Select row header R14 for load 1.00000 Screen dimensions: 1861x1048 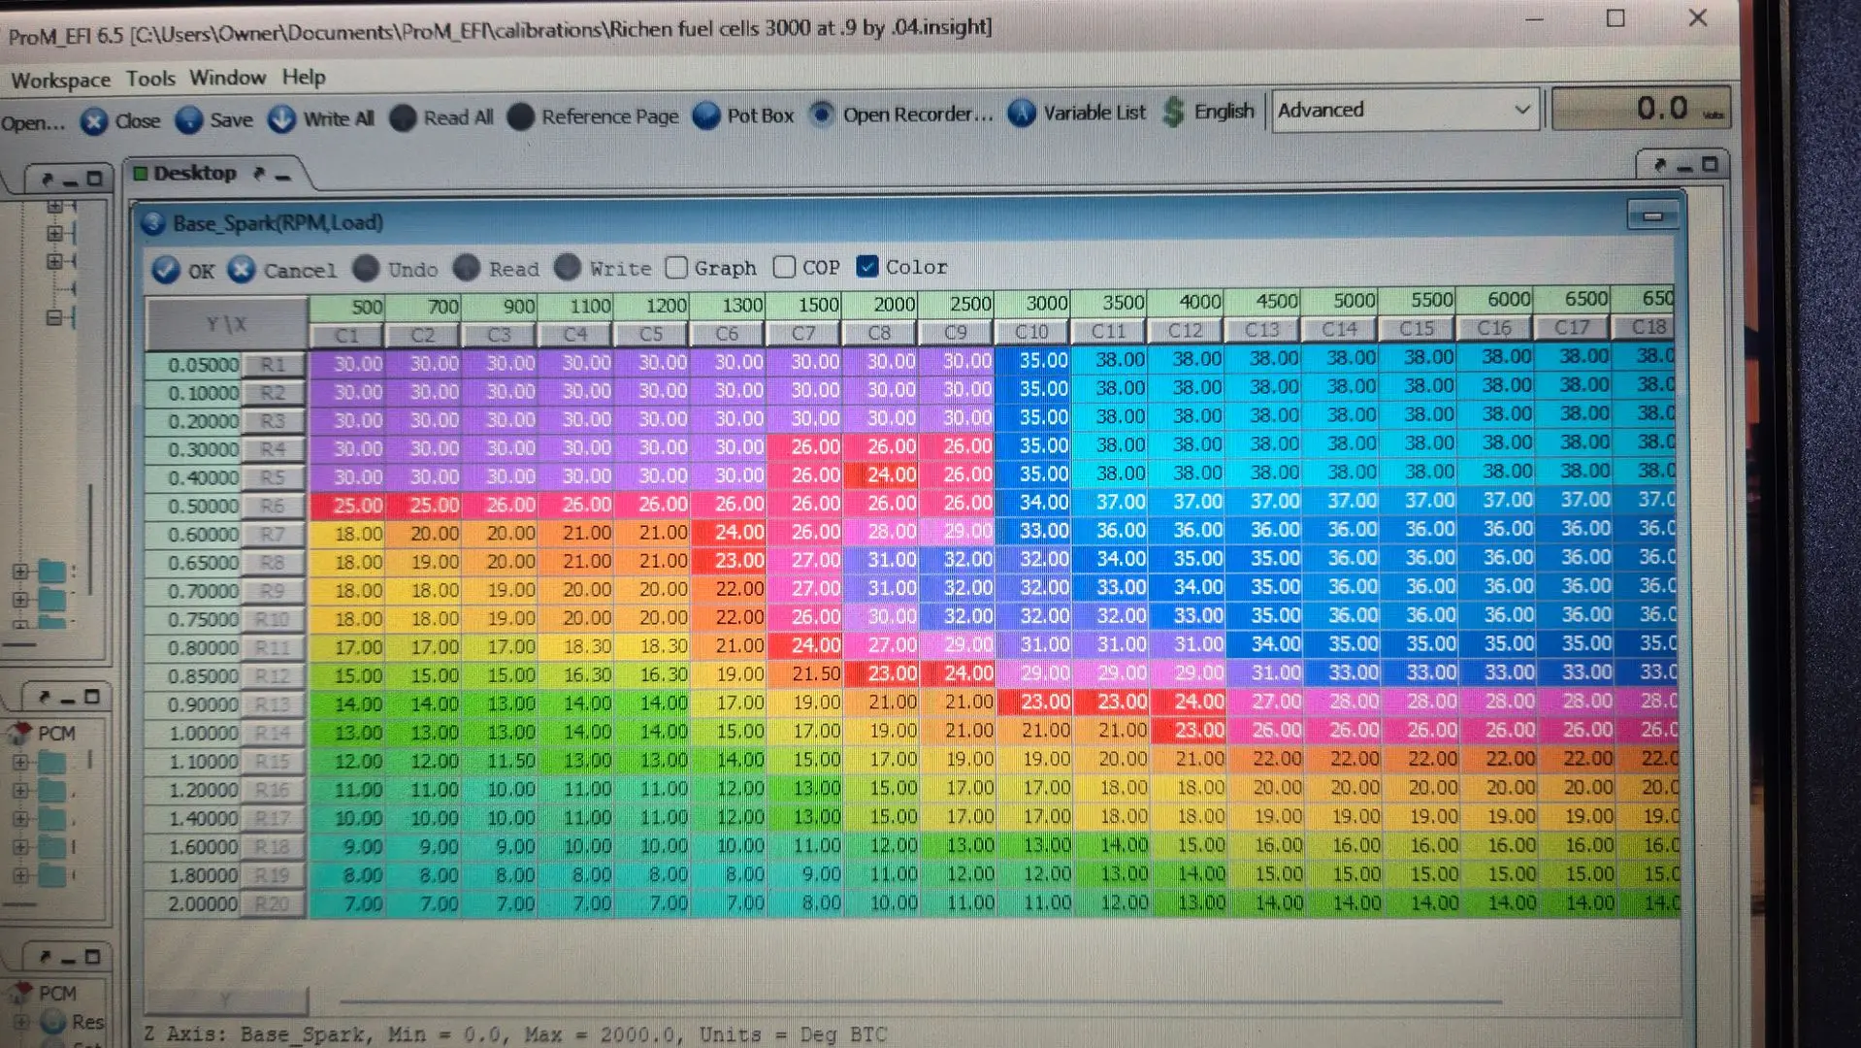point(273,734)
